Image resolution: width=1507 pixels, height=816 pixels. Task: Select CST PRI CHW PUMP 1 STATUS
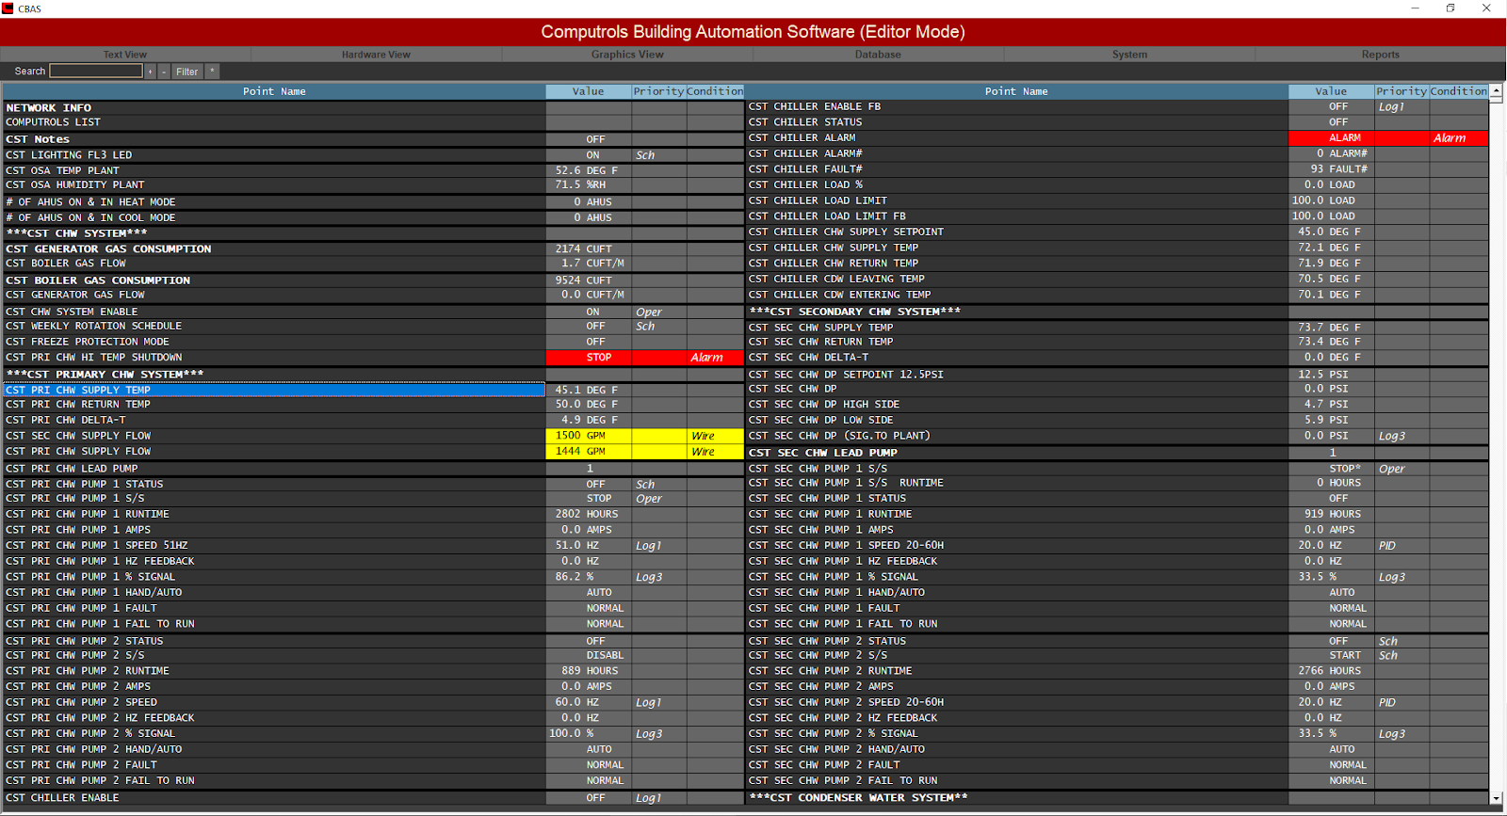coord(274,485)
